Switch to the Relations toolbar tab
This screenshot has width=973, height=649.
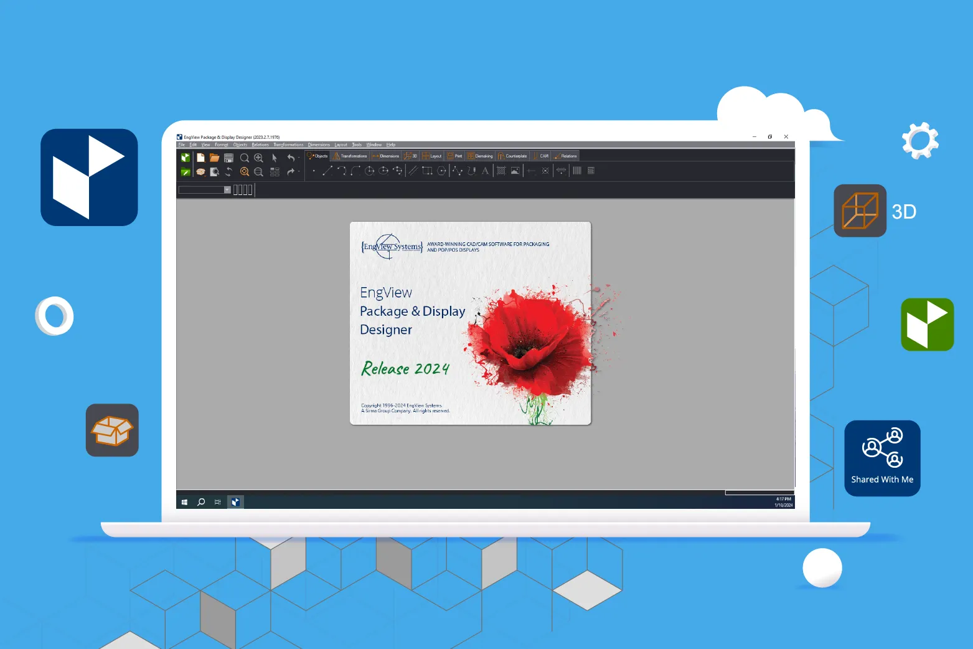point(566,156)
